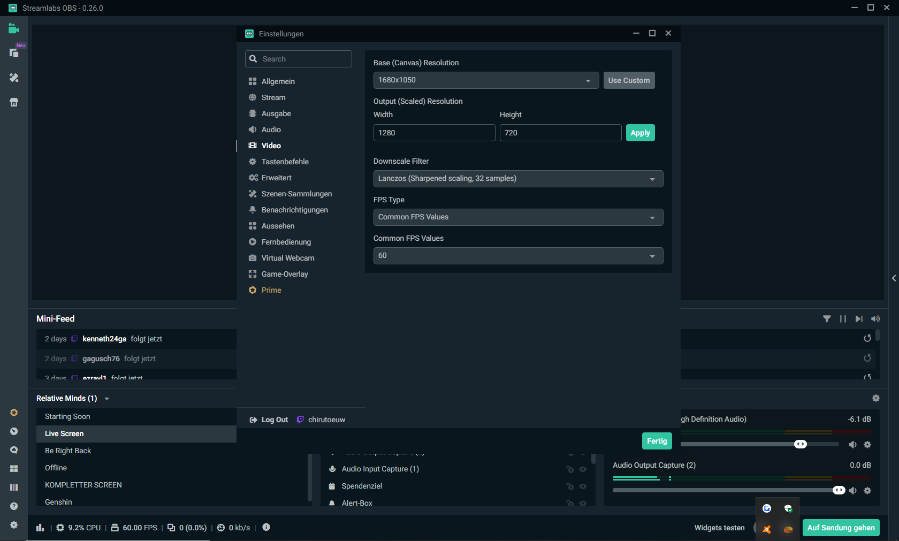
Task: Click Apply for output resolution
Action: pos(640,133)
